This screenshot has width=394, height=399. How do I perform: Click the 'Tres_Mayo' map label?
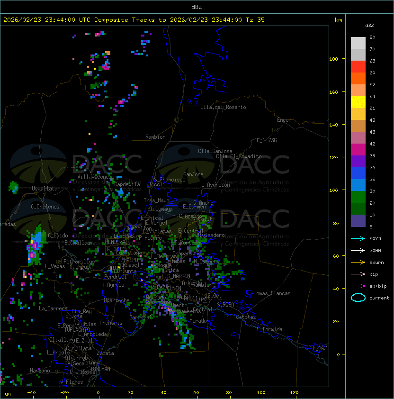point(156,200)
